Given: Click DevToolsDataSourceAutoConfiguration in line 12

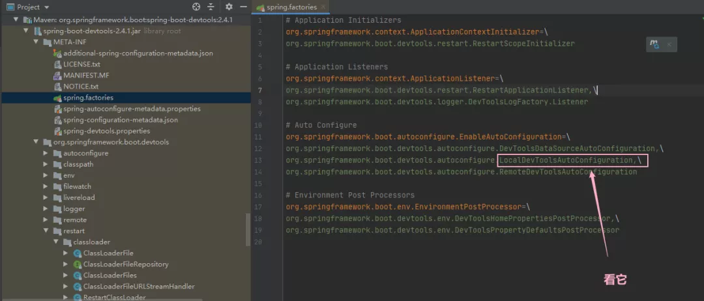Looking at the screenshot, I should coord(578,149).
